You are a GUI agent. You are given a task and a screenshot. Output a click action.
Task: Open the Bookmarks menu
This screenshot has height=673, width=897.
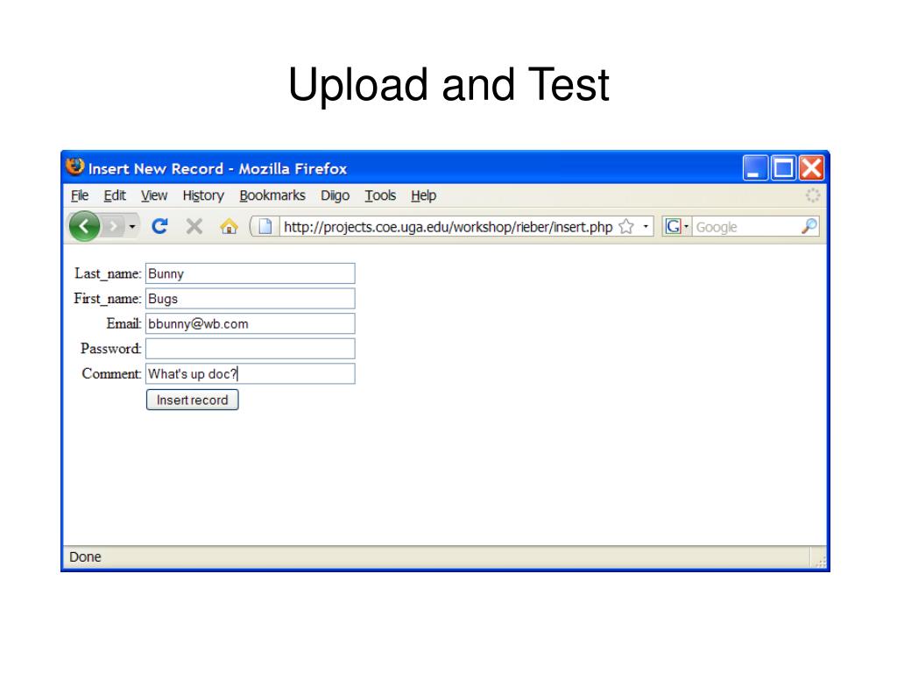[x=272, y=195]
